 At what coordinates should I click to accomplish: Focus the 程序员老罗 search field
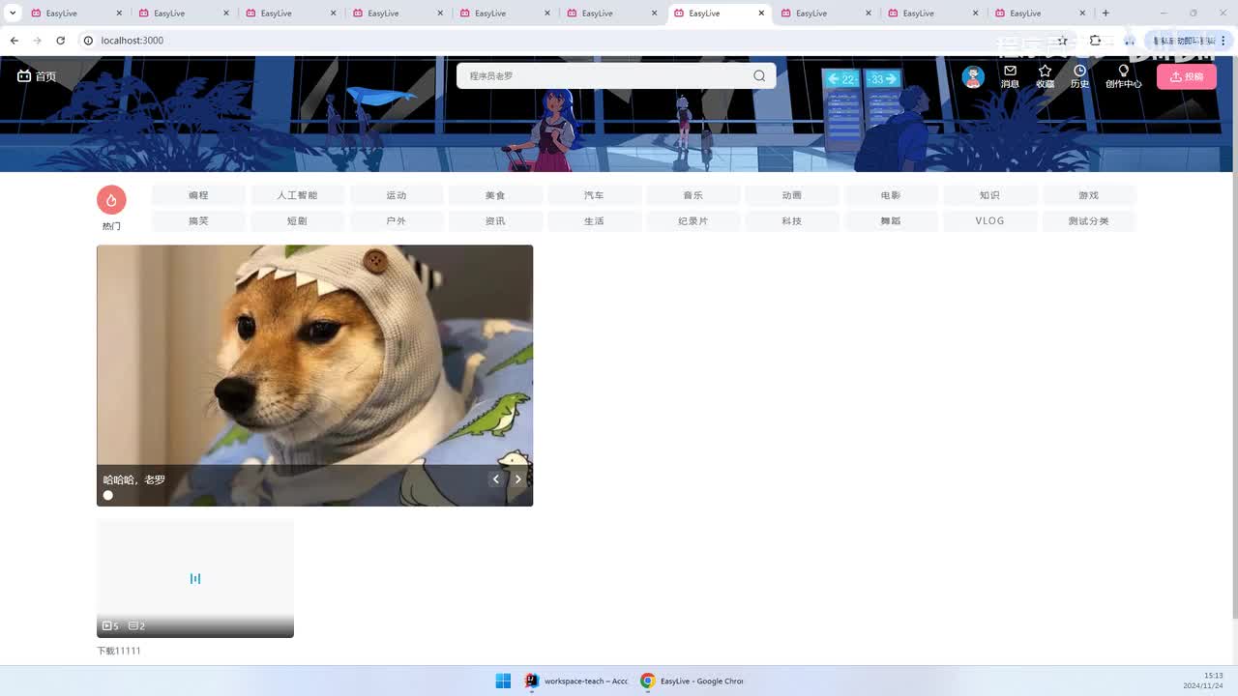[x=605, y=75]
